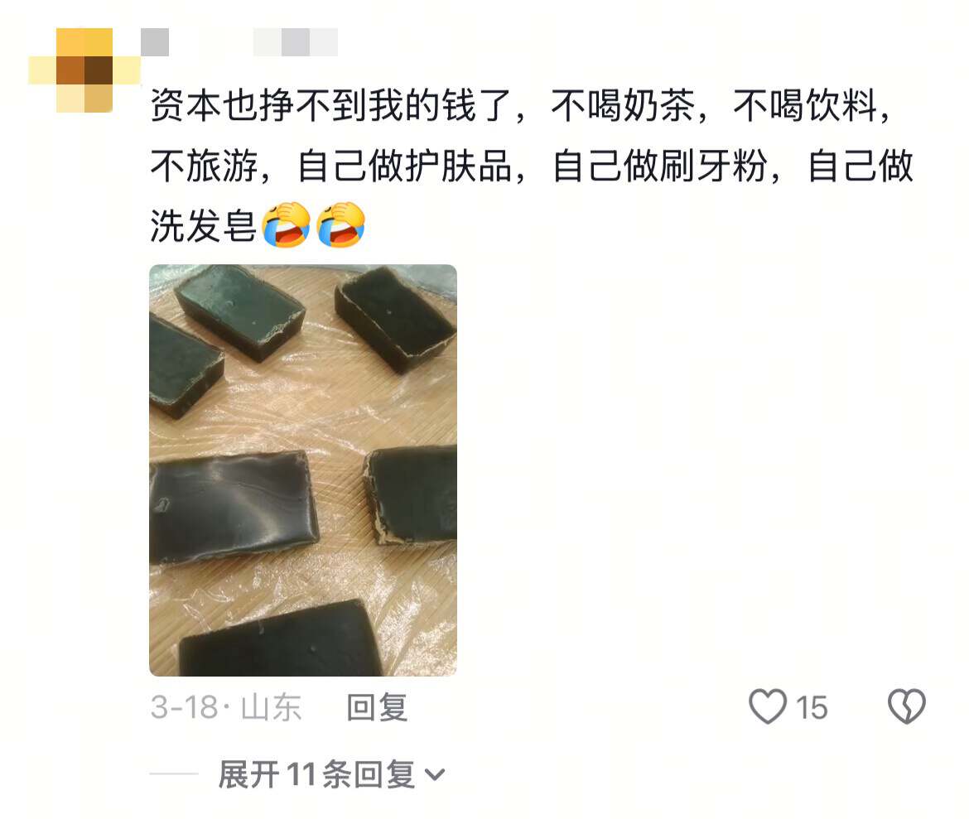Click chevron next to 展开11条回复
Viewport: 969px width, 819px height.
[435, 774]
